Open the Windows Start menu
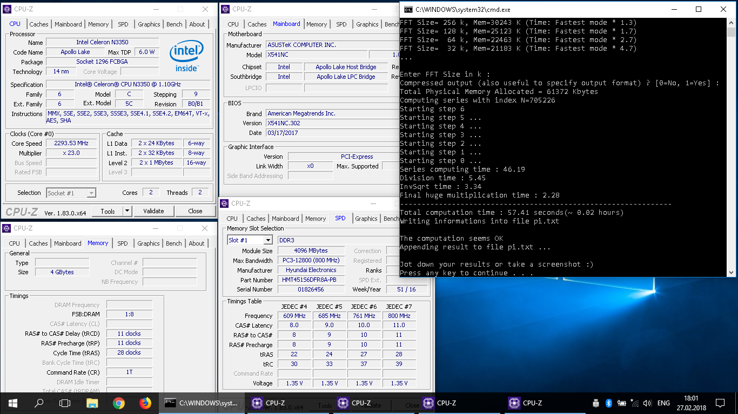Image resolution: width=738 pixels, height=414 pixels. tap(13, 403)
